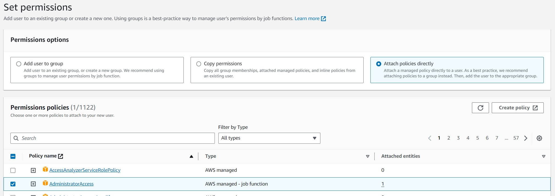The height and width of the screenshot is (196, 555).
Task: Select the Add user to group option
Action: coord(19,64)
